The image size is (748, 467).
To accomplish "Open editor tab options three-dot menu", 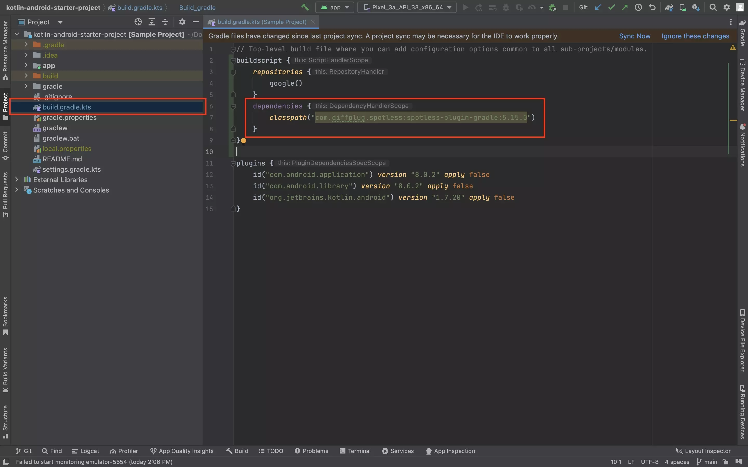I will point(731,22).
